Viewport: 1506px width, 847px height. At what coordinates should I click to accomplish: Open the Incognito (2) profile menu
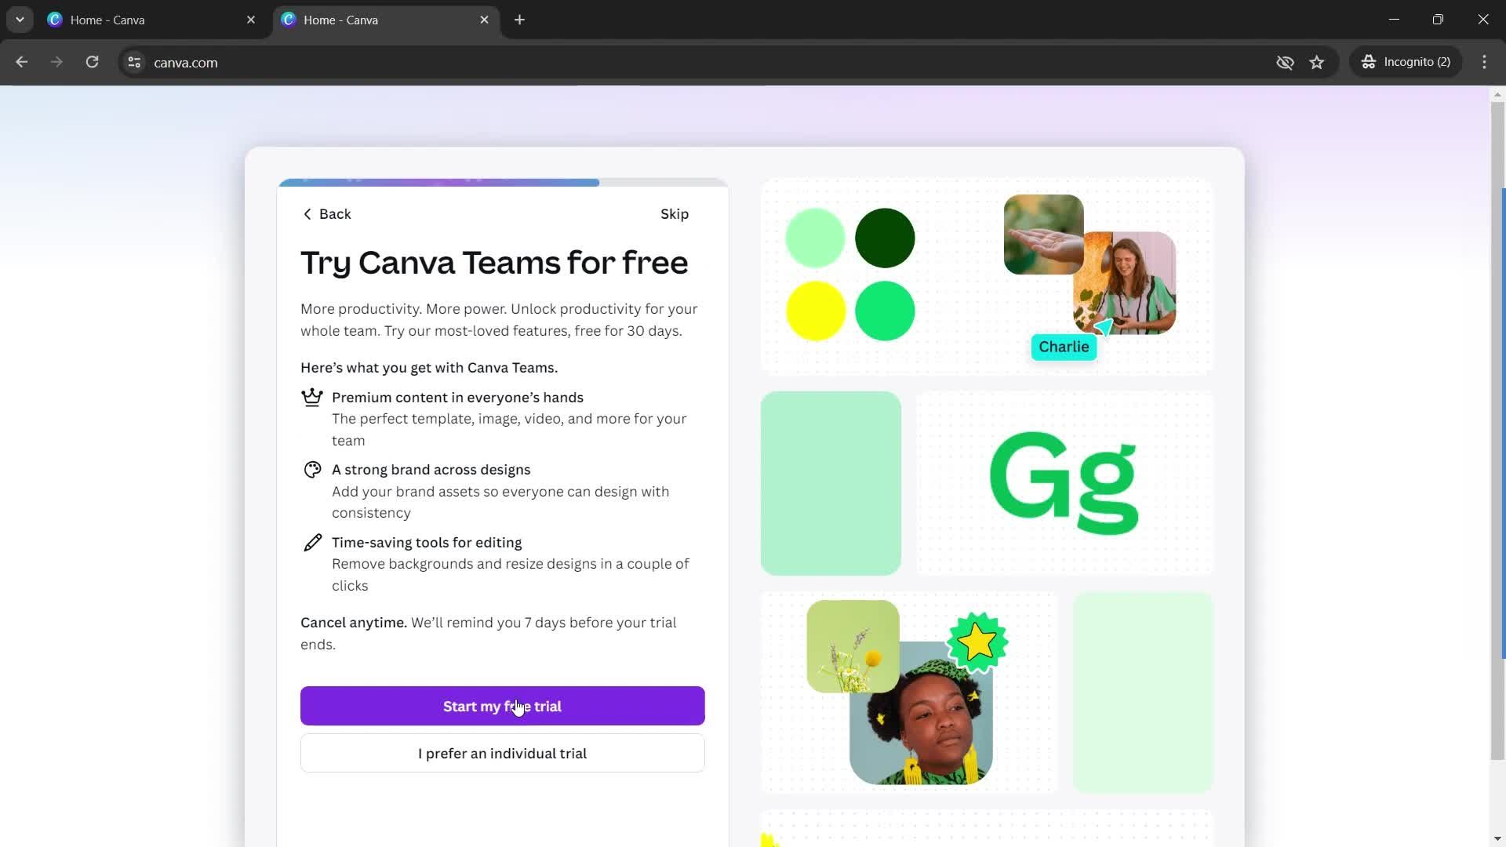[x=1406, y=62]
